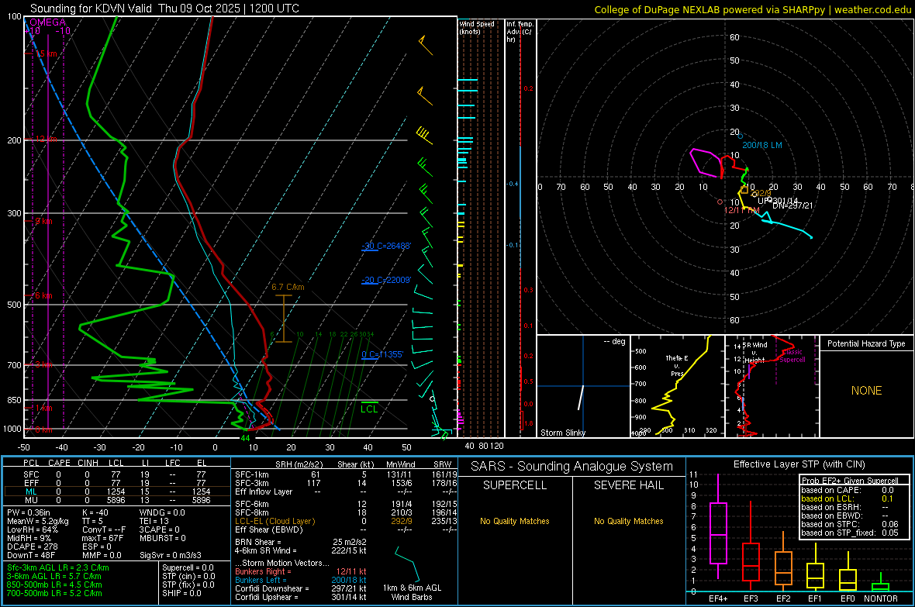Viewport: 915px width, 607px height.
Task: Click the "DN=297/21" hodograph label
Action: pyautogui.click(x=792, y=205)
